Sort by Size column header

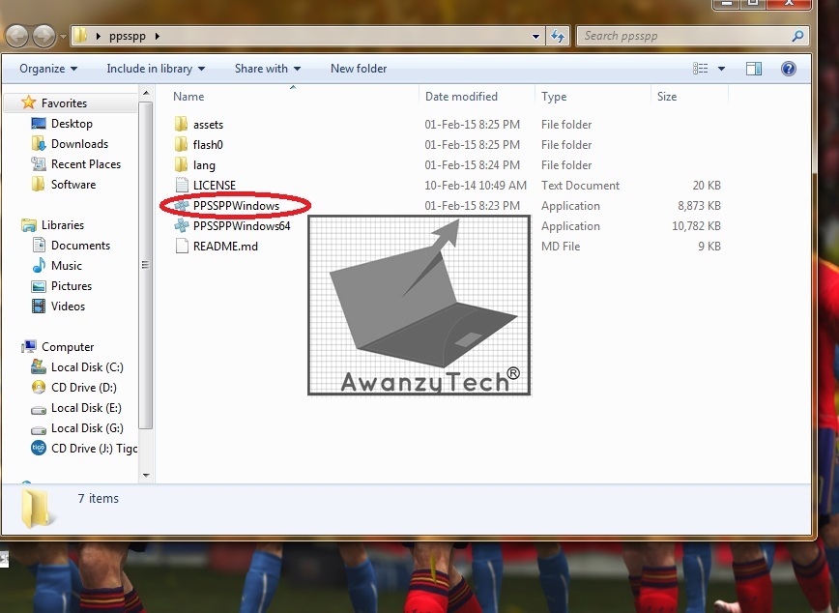click(667, 97)
